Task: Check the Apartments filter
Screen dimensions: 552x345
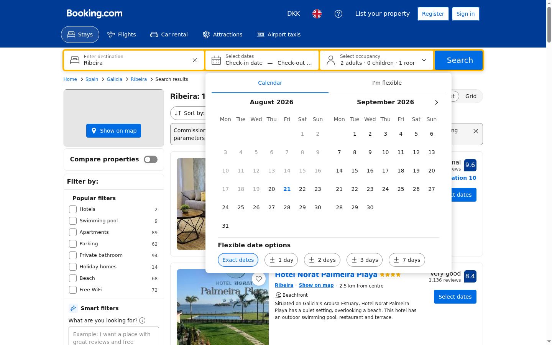Action: click(73, 232)
